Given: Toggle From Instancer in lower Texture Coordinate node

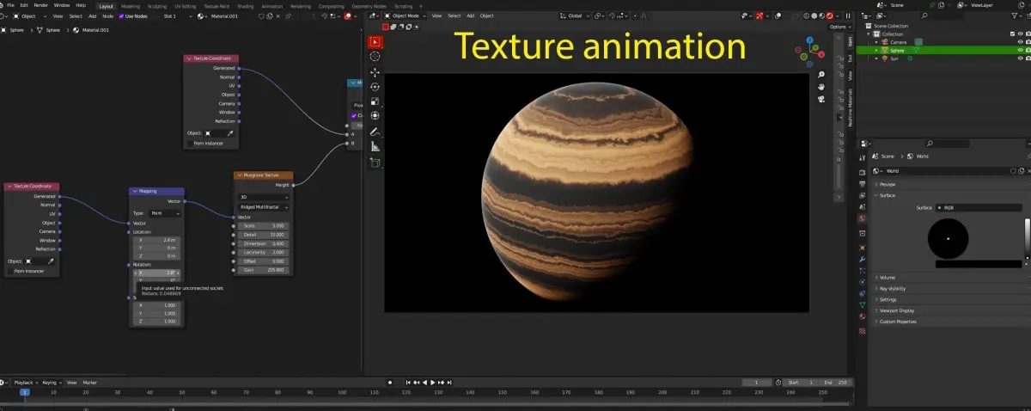Looking at the screenshot, I should pos(10,271).
